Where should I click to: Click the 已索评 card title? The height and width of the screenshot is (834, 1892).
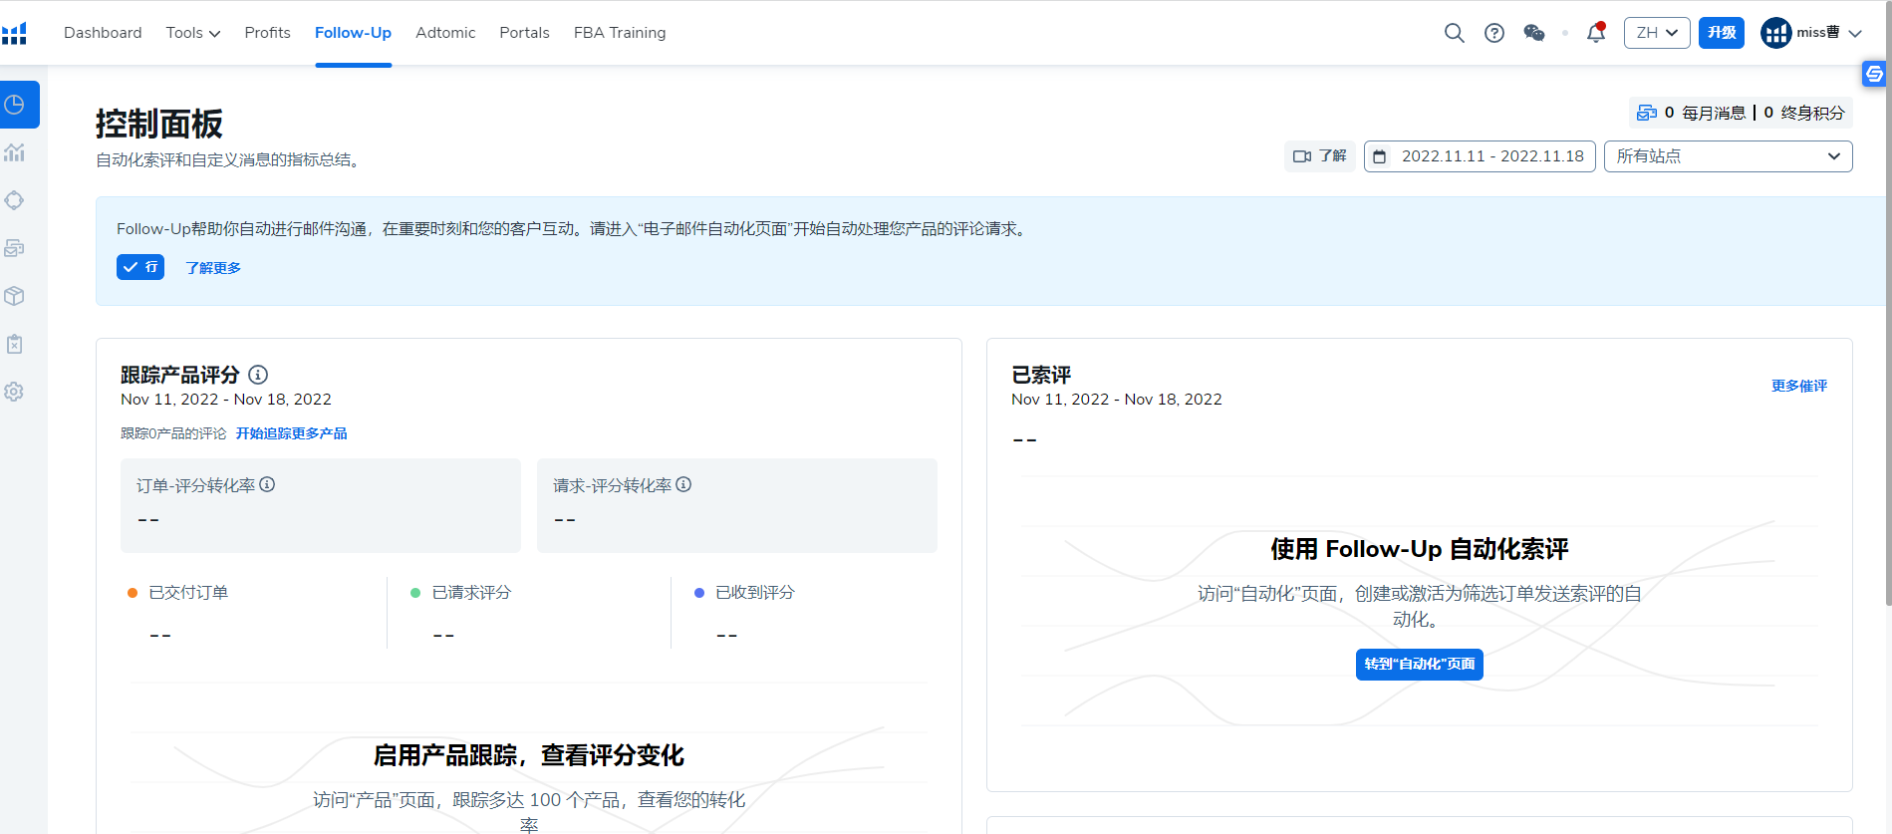pyautogui.click(x=1041, y=375)
